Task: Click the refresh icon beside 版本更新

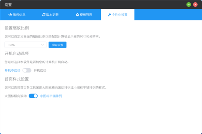Action: [x=44, y=15]
